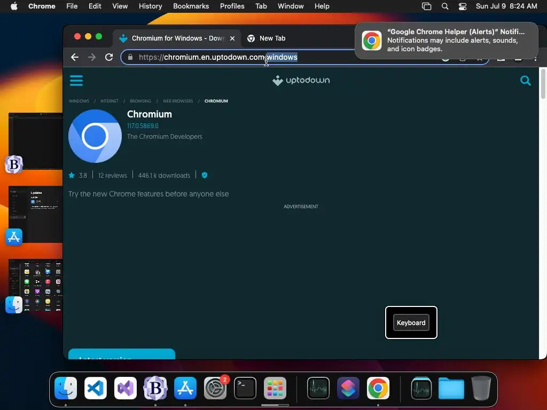
Task: Open the blue folder in Dock
Action: (x=451, y=388)
